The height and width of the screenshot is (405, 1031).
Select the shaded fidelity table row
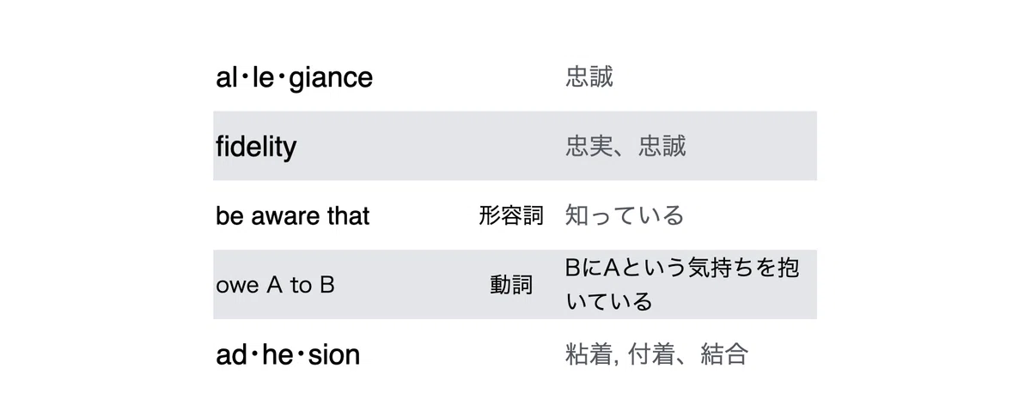pos(515,146)
